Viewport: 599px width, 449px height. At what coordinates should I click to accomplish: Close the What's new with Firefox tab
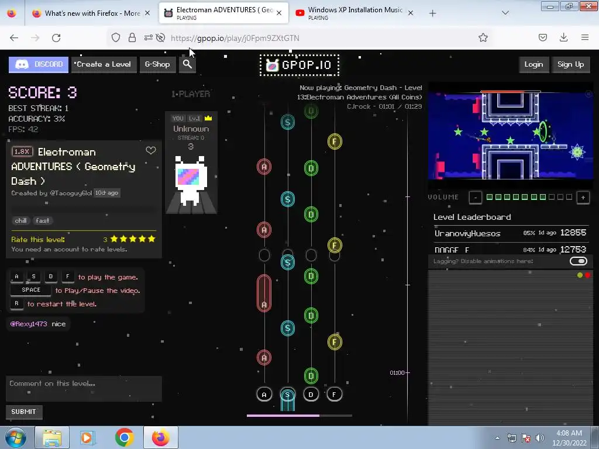pos(147,13)
